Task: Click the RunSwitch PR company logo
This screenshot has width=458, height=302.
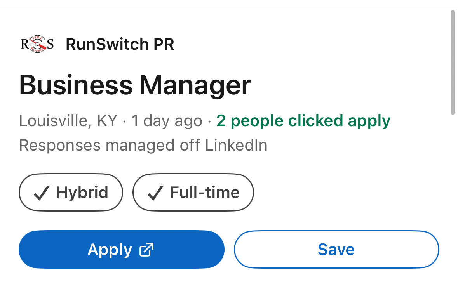Action: [37, 44]
